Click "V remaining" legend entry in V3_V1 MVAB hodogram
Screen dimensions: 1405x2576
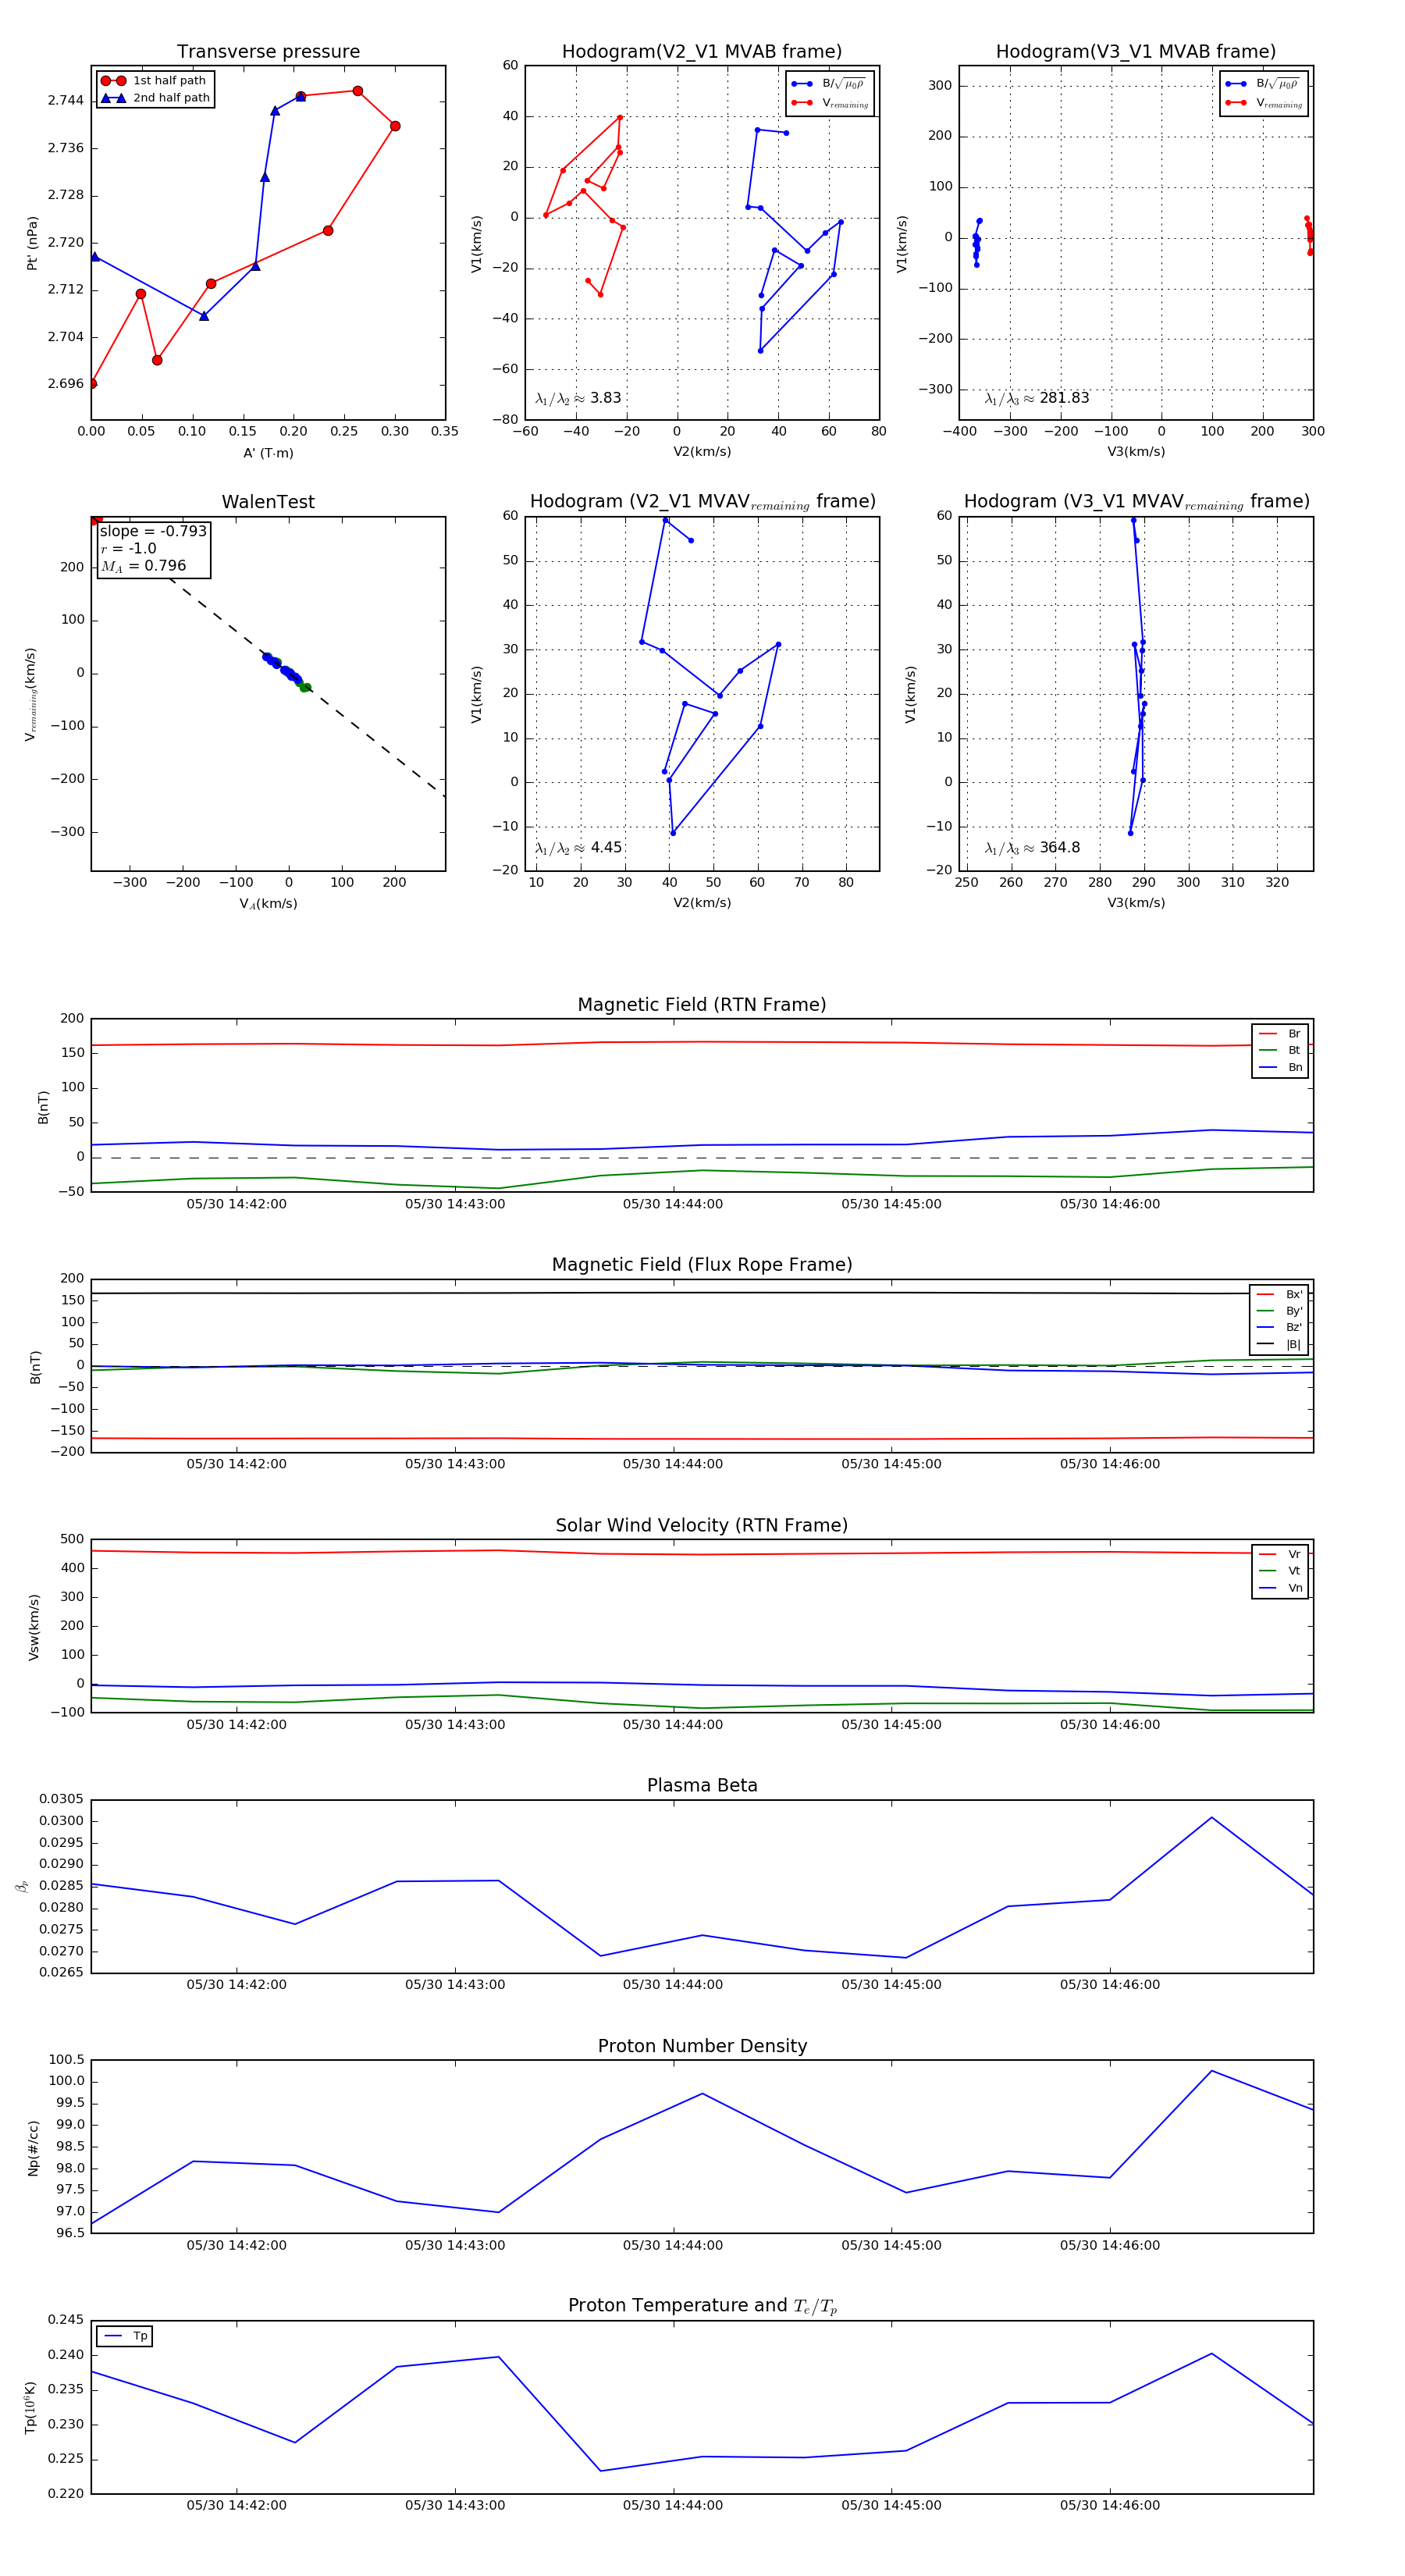[x=1264, y=103]
